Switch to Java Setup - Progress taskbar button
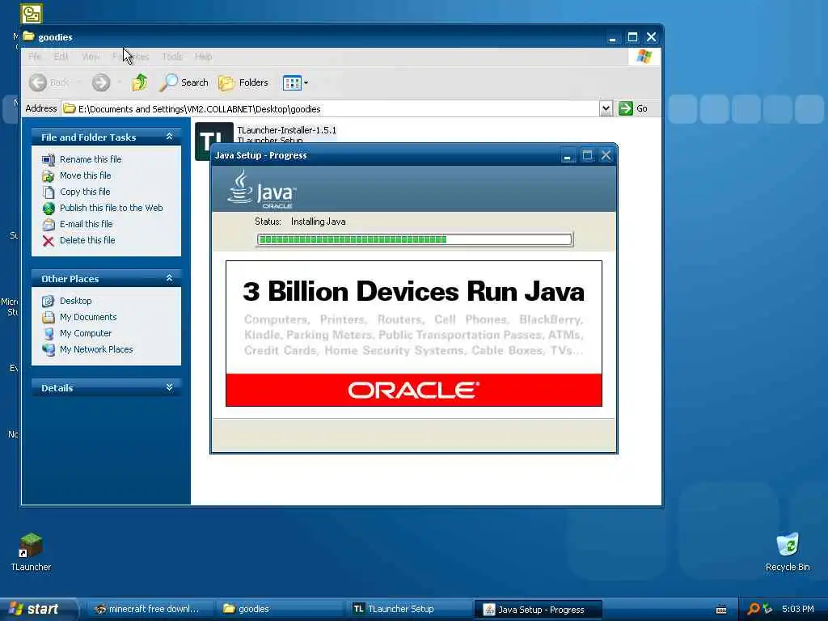Image resolution: width=828 pixels, height=621 pixels. 539,610
